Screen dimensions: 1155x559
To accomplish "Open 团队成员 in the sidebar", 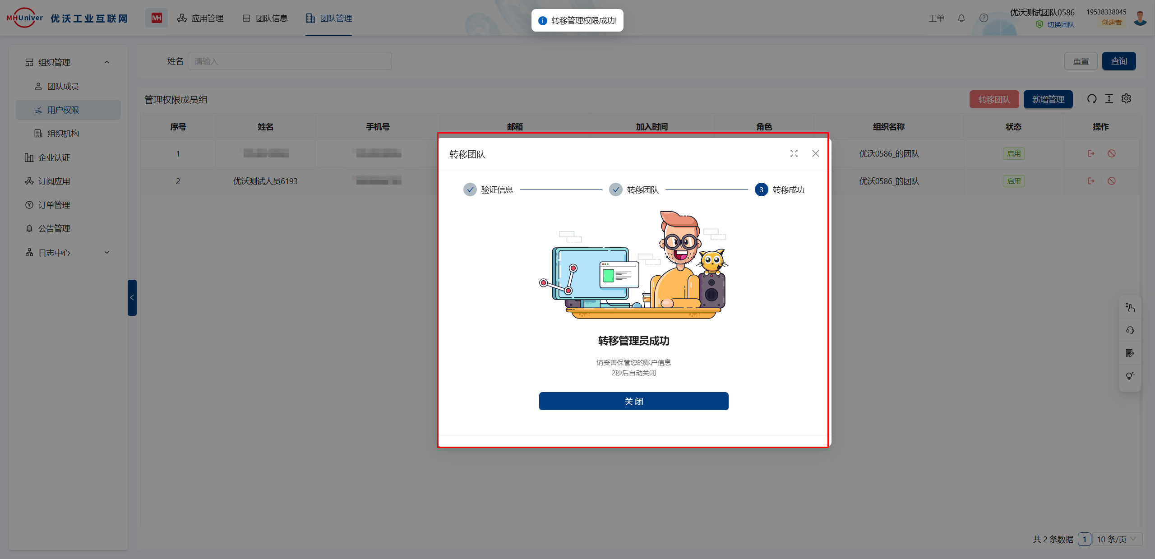I will click(x=63, y=86).
